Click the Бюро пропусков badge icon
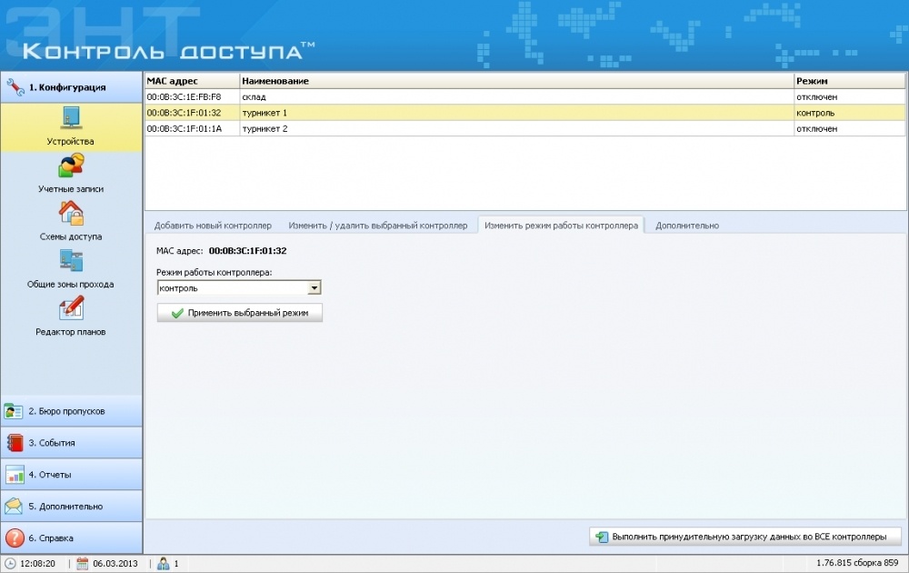Viewport: 909px width, 573px height. point(14,411)
